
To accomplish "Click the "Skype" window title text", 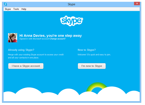I will click(71, 4).
